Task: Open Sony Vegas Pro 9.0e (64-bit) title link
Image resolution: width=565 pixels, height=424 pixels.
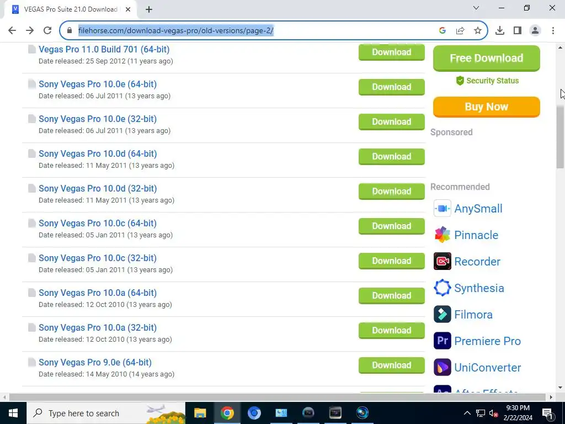Action: click(x=95, y=362)
